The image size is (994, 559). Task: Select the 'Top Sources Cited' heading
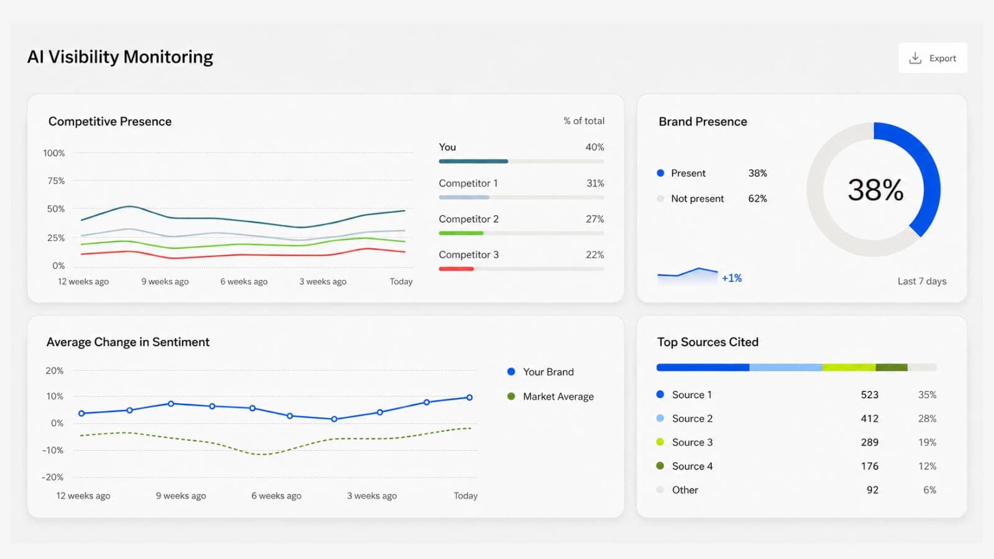tap(708, 342)
